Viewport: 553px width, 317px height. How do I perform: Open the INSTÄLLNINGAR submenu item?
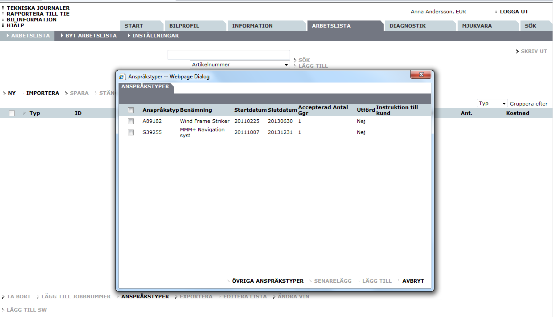156,36
